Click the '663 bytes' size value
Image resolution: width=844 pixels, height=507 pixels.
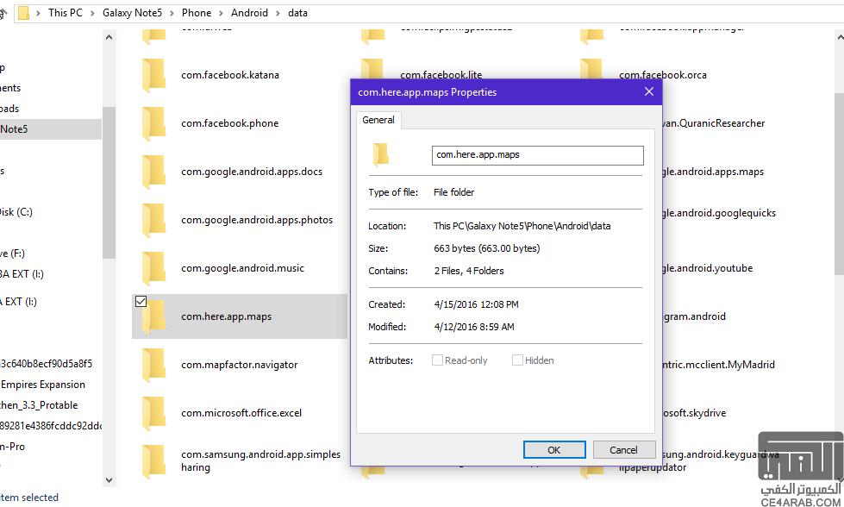pyautogui.click(x=486, y=248)
